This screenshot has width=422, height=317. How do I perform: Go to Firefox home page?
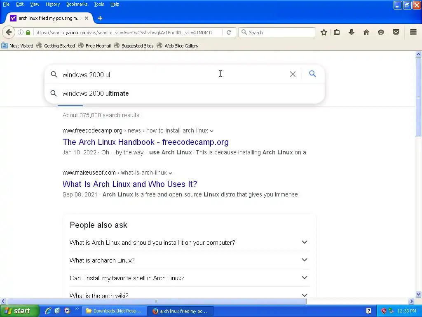coord(366,32)
